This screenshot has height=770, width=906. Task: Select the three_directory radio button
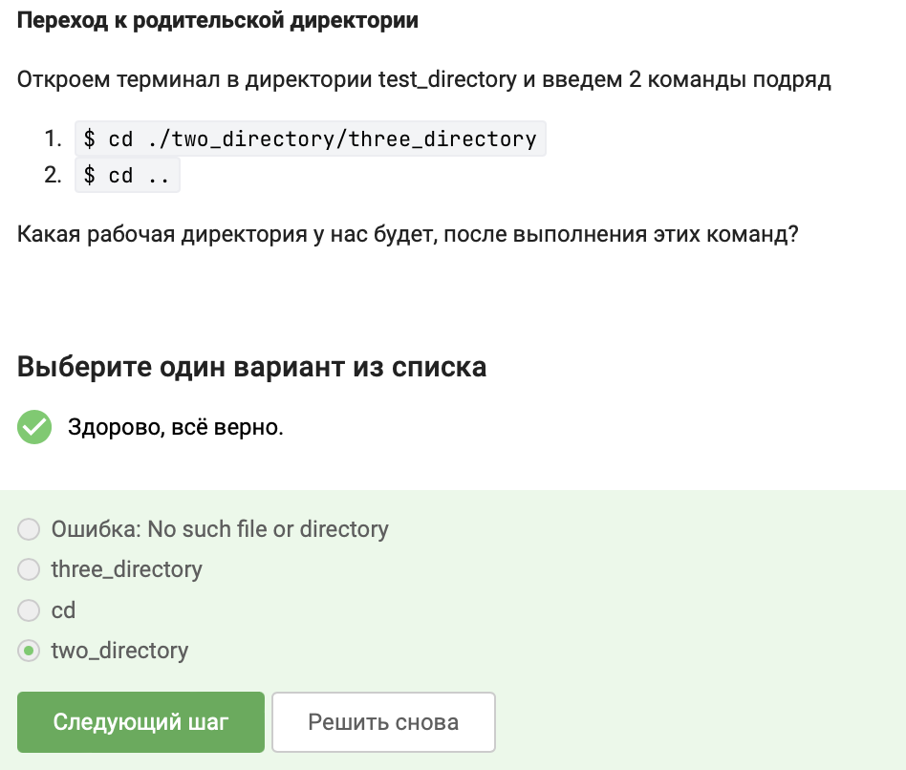pyautogui.click(x=30, y=570)
